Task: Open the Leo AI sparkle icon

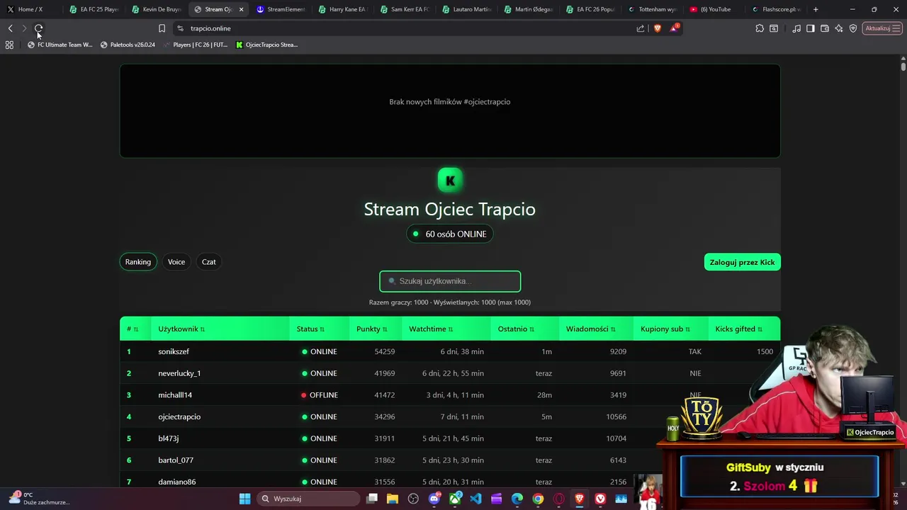Action: [x=839, y=28]
